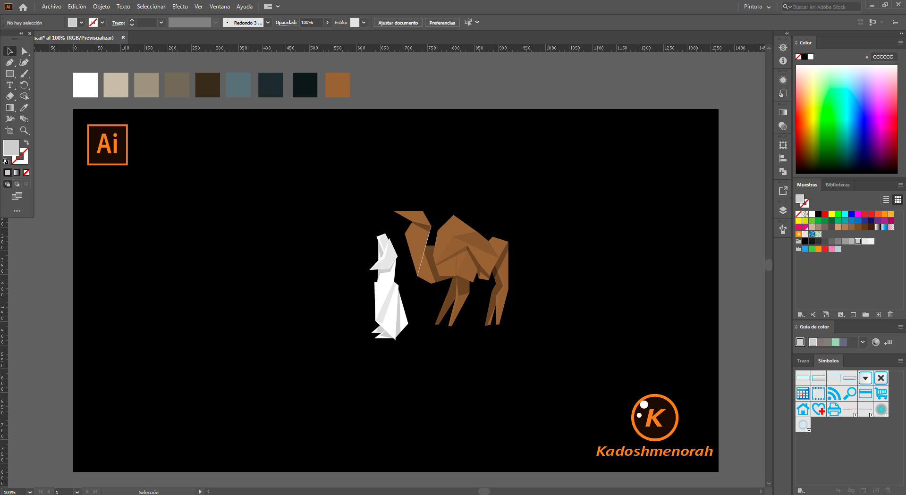This screenshot has height=495, width=906.
Task: Open the Ventana menu
Action: (x=220, y=7)
